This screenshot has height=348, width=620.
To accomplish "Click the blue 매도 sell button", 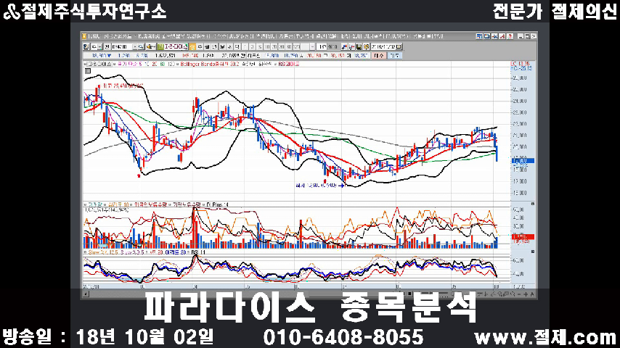I will coord(395,56).
